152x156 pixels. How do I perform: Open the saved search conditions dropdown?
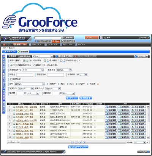(x=43, y=56)
